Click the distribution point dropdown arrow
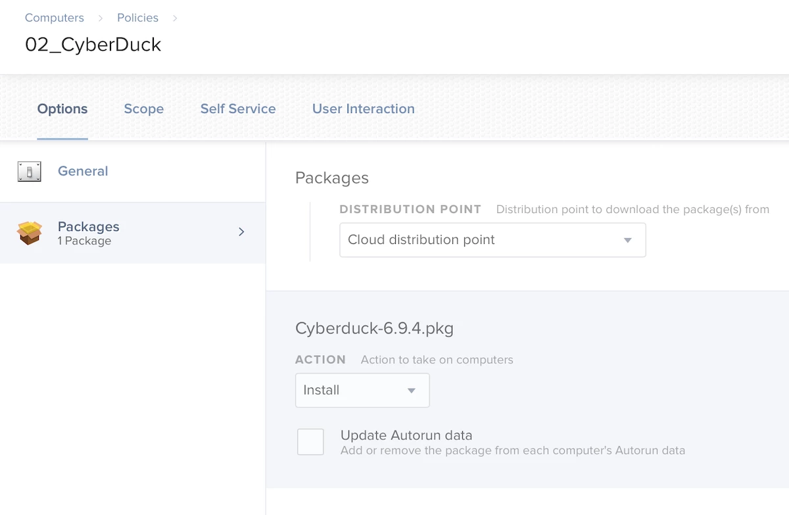Image resolution: width=789 pixels, height=515 pixels. 627,240
